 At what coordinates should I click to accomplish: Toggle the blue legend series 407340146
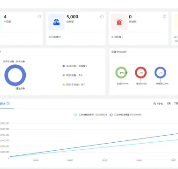point(125,115)
